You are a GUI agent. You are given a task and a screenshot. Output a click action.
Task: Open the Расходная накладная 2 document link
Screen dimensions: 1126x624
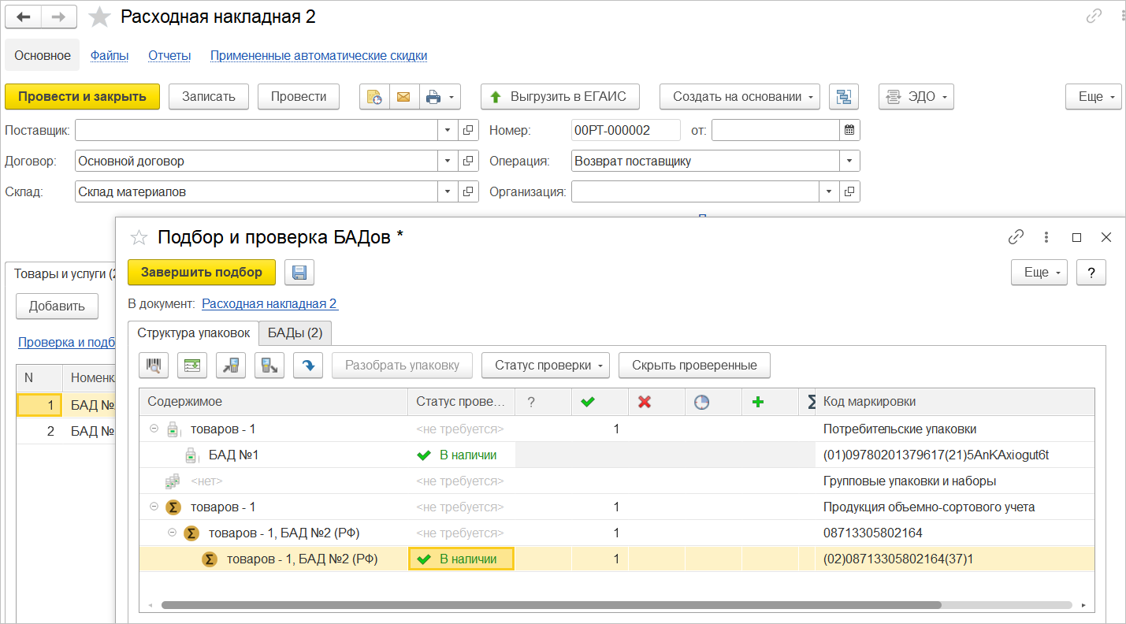269,304
